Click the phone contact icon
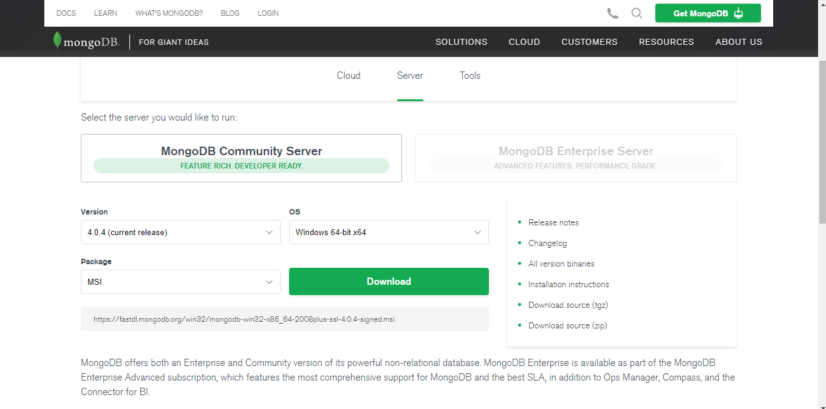826x409 pixels. point(612,13)
